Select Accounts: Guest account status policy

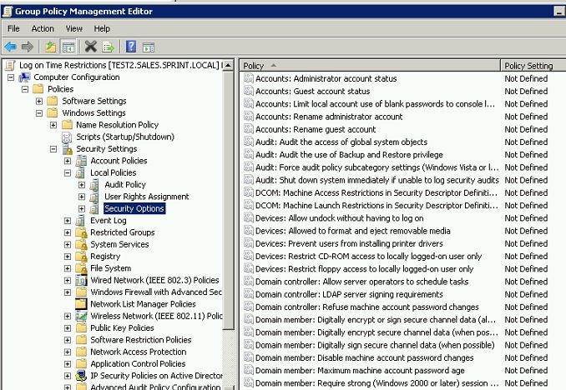pyautogui.click(x=312, y=91)
